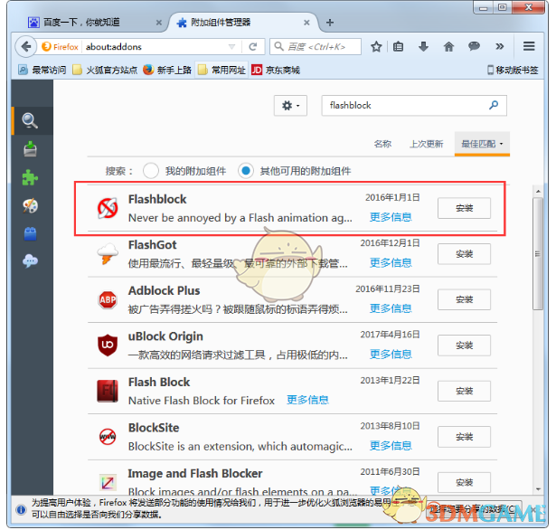The width and height of the screenshot is (556, 530).
Task: Open the Services chat cloud pane
Action: pyautogui.click(x=30, y=261)
